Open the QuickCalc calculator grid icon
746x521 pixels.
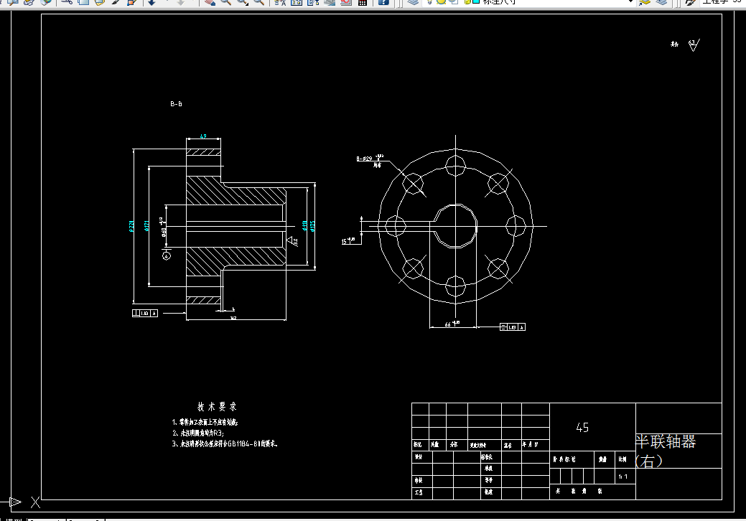(x=363, y=2)
